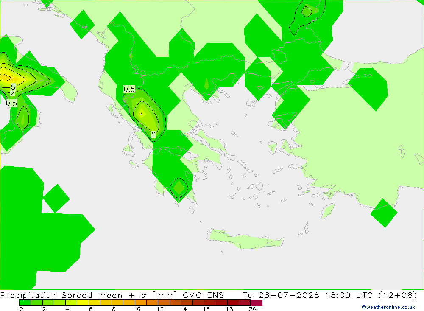424x311 pixels.
Task: Click the legend tick label 0
Action: click(21, 309)
